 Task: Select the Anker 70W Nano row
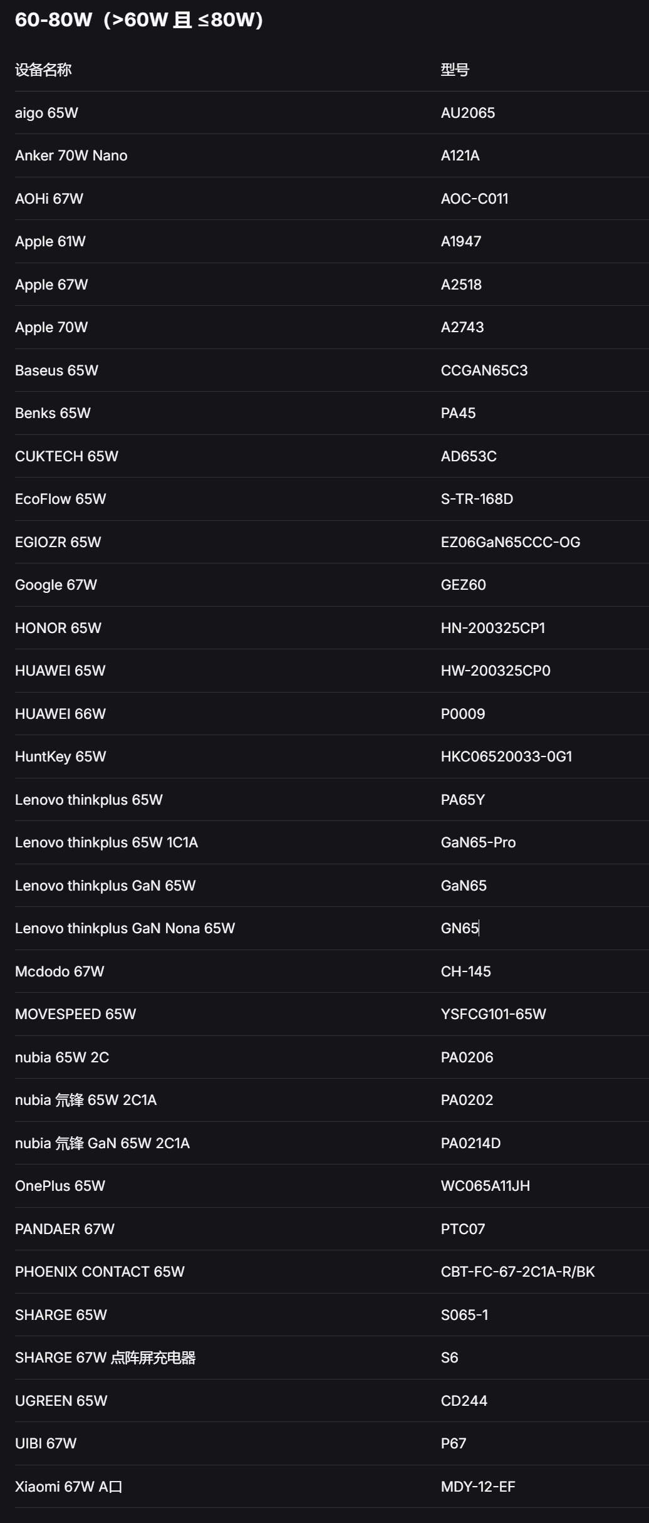[332, 155]
